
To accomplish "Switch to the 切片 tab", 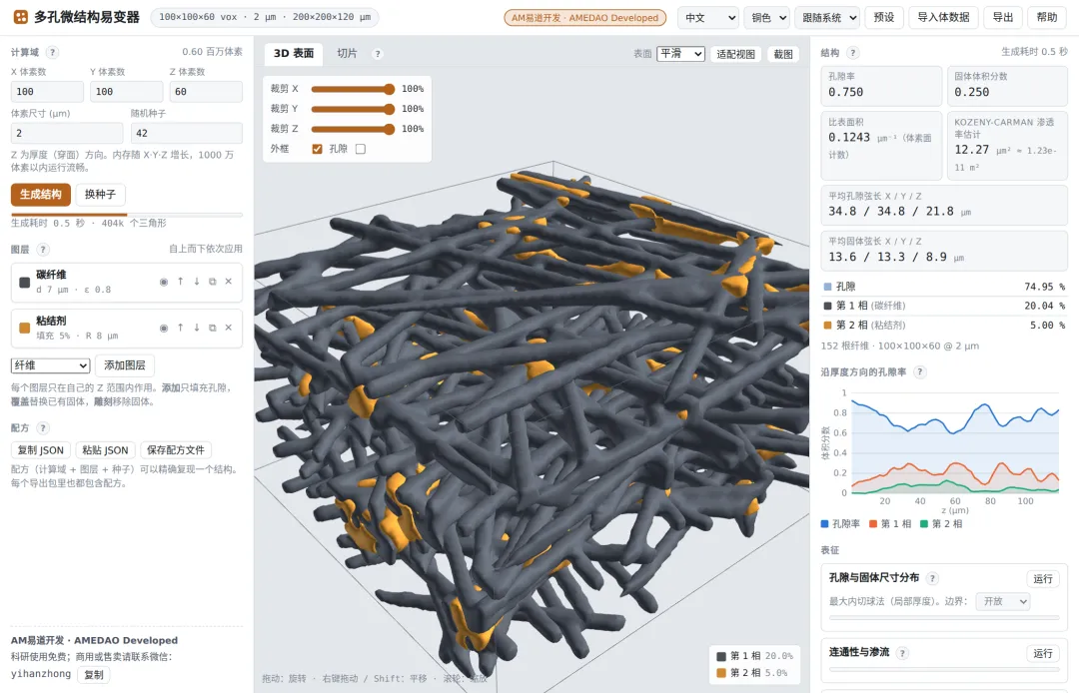I will [x=347, y=53].
